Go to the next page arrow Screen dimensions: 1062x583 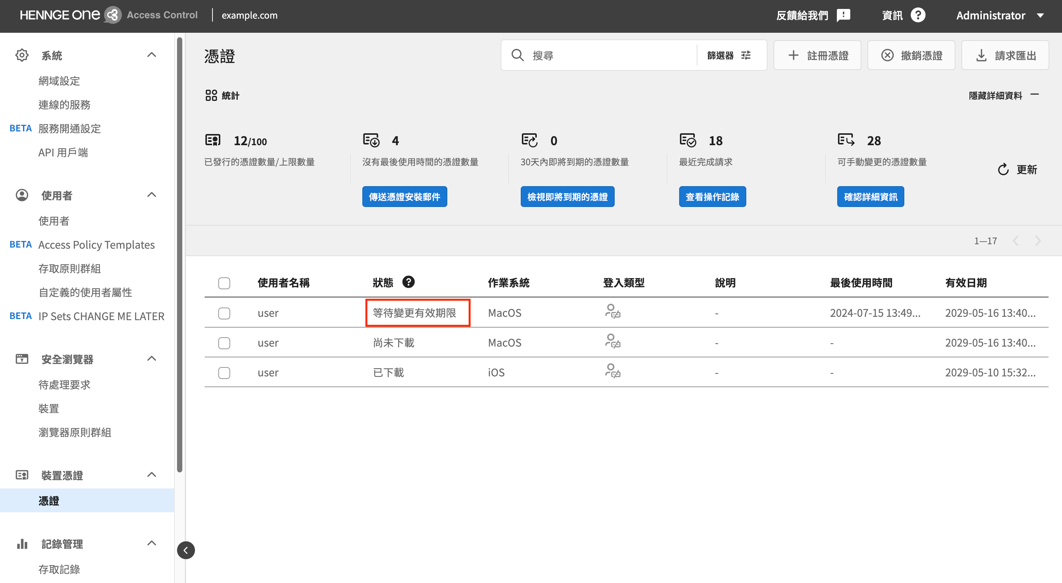point(1038,241)
